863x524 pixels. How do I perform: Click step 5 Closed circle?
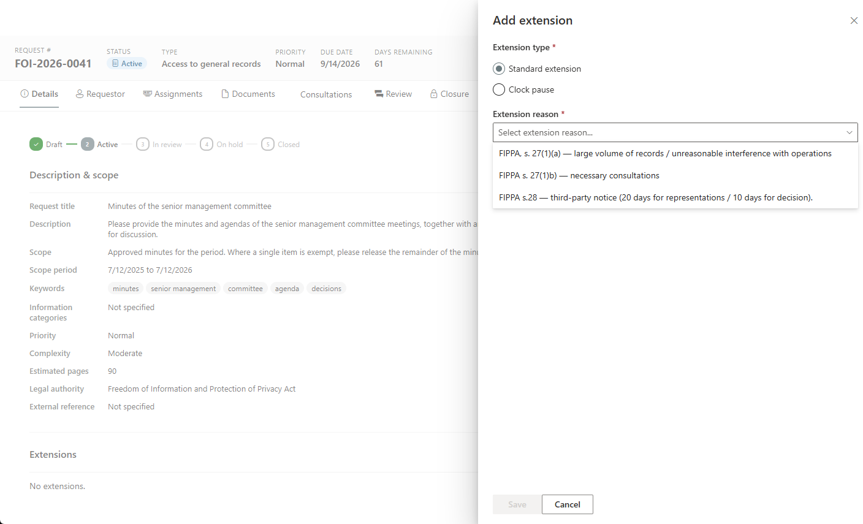coord(268,145)
